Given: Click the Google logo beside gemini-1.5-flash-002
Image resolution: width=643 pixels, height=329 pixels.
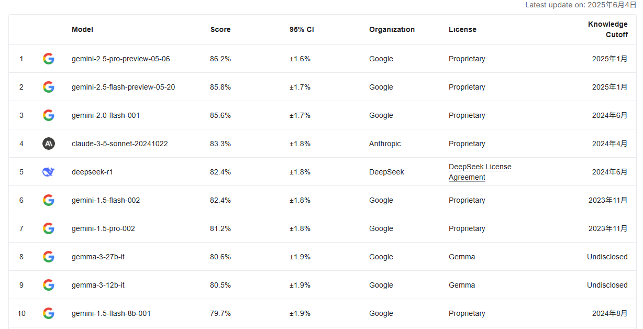Looking at the screenshot, I should (x=49, y=200).
